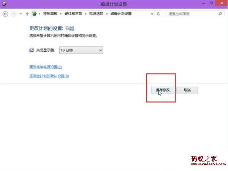Open the recent locations dropdown arrow
This screenshot has height=171, width=228.
21,14
